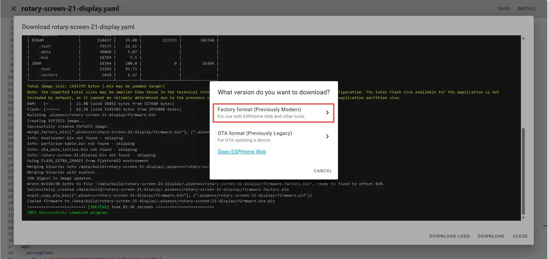Viewport: 549px width, 259px height.
Task: Click the 'api:' line in the editor
Action: (26, 247)
